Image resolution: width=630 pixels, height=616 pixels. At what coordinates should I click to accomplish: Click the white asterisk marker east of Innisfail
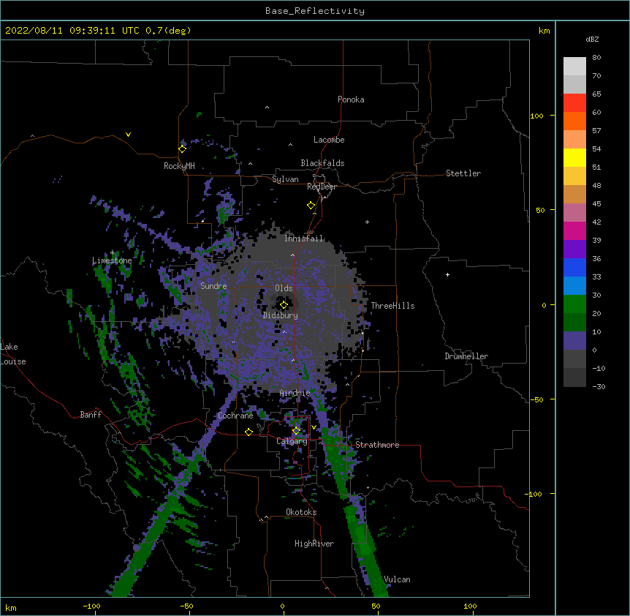pyautogui.click(x=367, y=222)
